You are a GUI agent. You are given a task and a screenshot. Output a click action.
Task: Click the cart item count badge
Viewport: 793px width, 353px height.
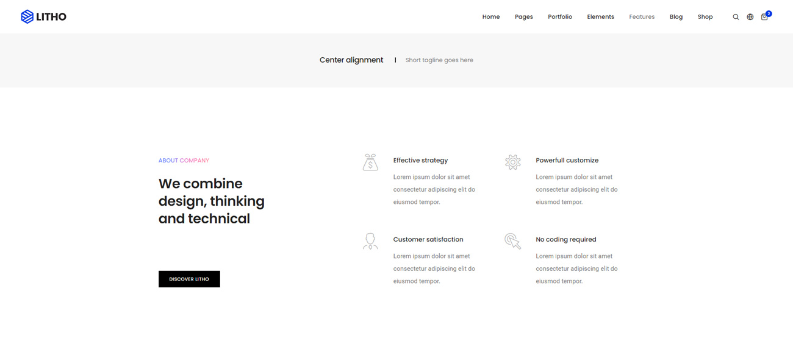tap(769, 13)
